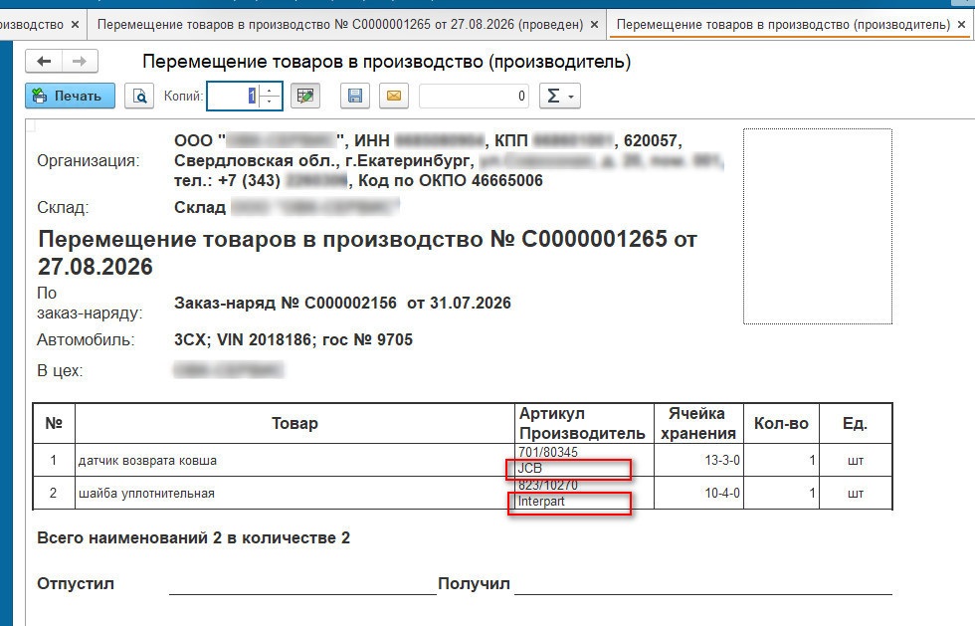Close the (производитель) tab
Viewport: 975px width, 626px height.
961,24
